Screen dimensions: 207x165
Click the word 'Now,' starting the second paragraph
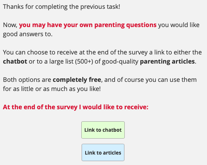pos(10,25)
